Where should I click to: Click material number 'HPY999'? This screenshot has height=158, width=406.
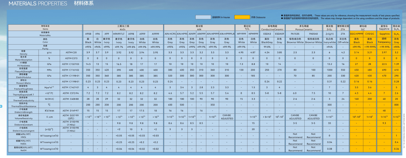tap(242, 34)
